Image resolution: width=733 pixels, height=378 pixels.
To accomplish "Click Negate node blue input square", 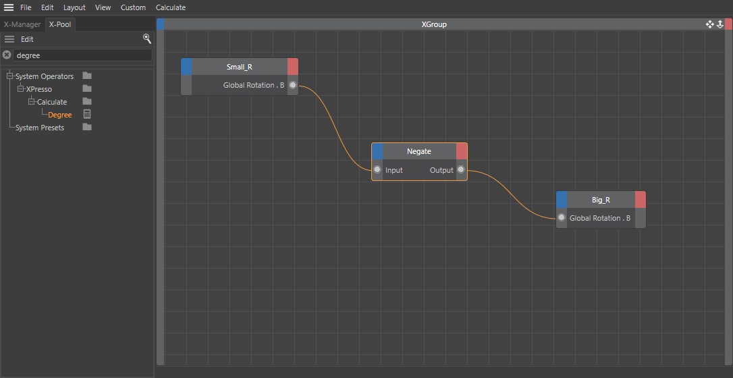I will tap(377, 151).
